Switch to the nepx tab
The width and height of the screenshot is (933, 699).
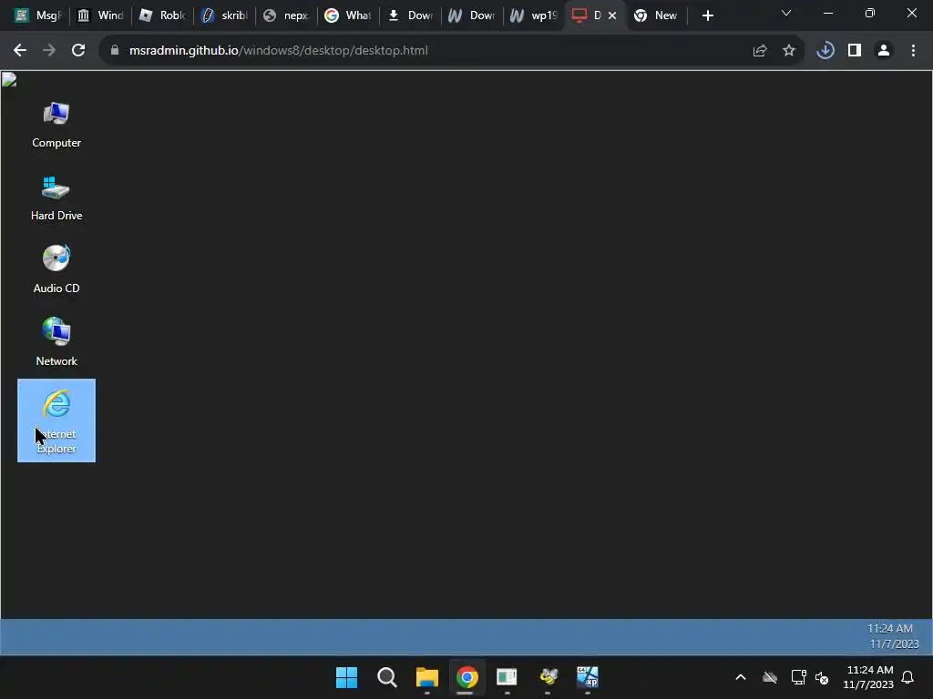click(286, 15)
